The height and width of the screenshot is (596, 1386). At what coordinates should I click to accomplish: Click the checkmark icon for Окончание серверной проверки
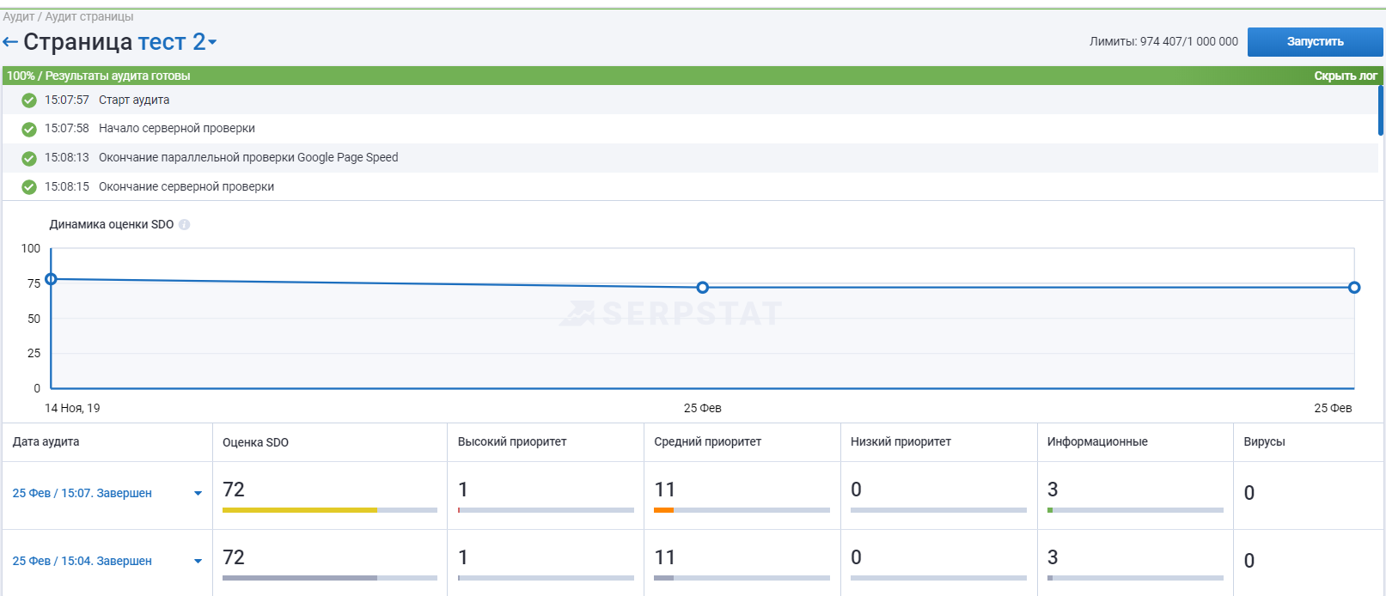click(x=29, y=187)
